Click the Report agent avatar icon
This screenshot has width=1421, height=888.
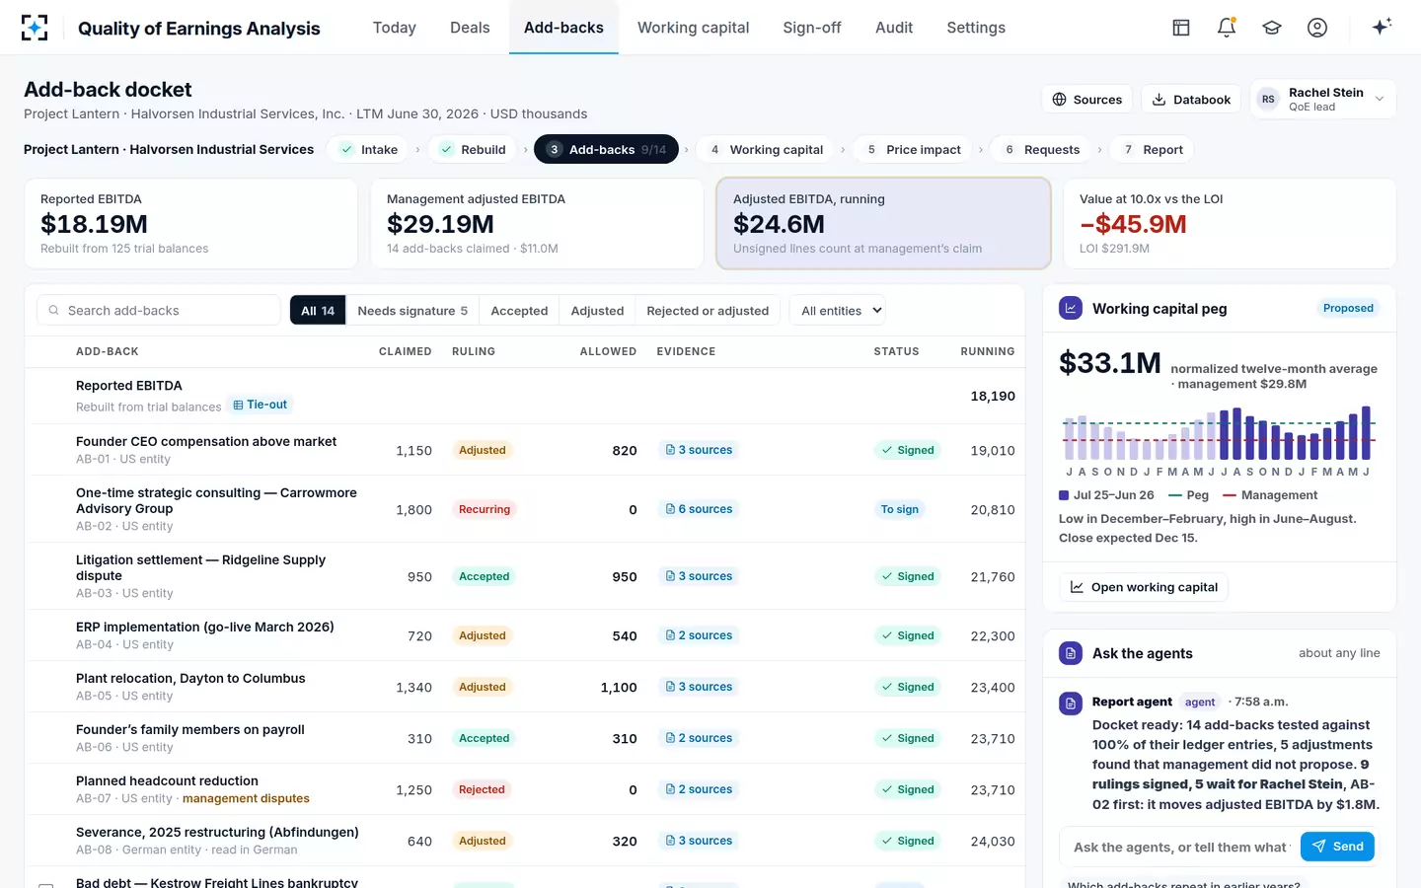tap(1071, 703)
